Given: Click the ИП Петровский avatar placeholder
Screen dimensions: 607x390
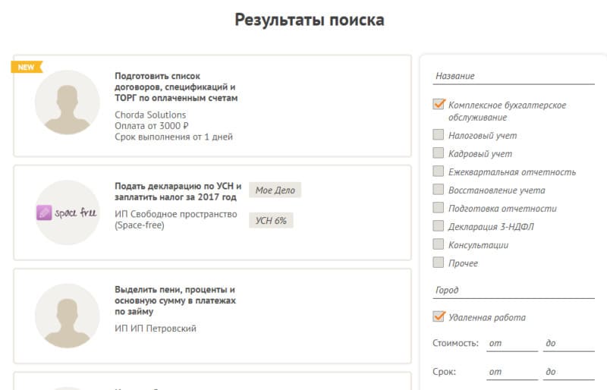Looking at the screenshot, I should [x=67, y=316].
